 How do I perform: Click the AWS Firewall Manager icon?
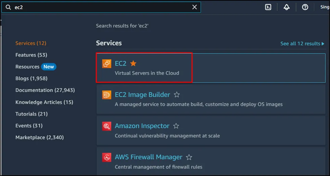pos(107,157)
